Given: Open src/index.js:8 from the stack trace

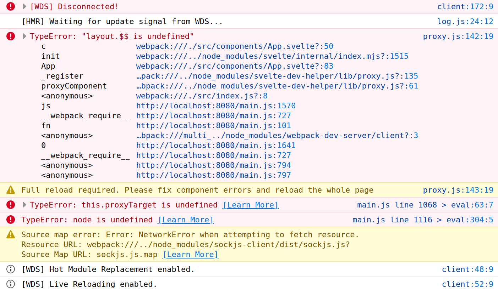Looking at the screenshot, I should 201,96.
